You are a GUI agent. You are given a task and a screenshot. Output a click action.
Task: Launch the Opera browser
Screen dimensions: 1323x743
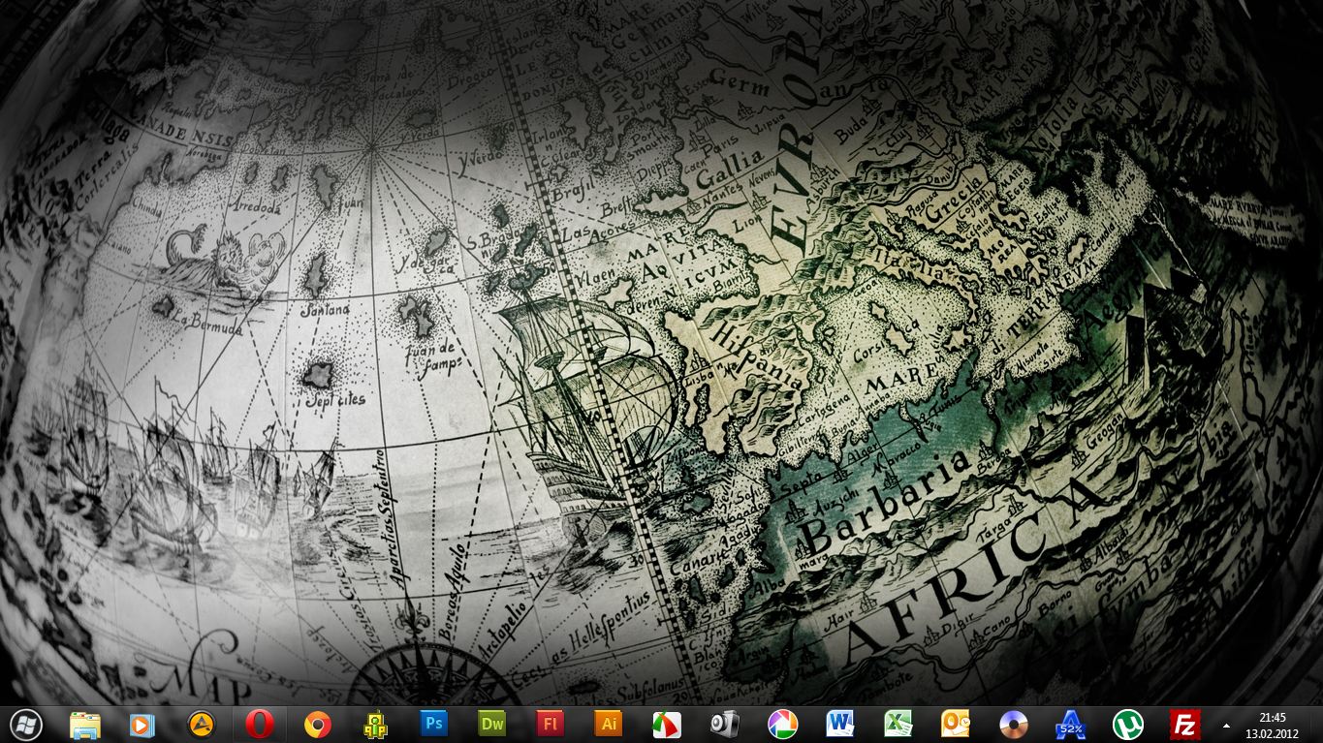click(259, 725)
